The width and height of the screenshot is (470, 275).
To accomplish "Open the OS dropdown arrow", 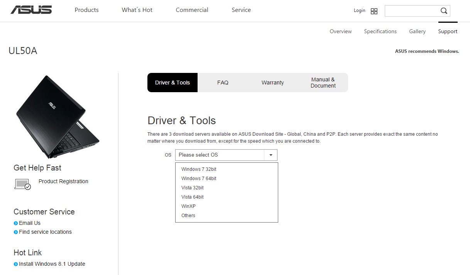I will click(x=271, y=155).
